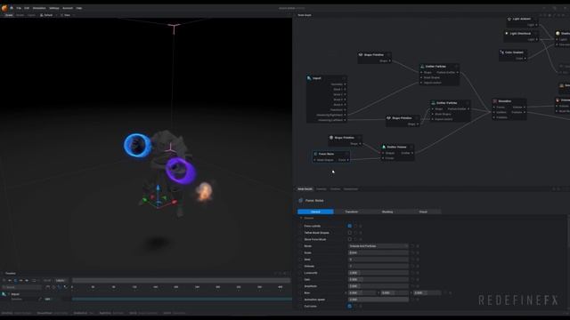Click the first Bias value field
The height and width of the screenshot is (320, 570).
(362, 292)
